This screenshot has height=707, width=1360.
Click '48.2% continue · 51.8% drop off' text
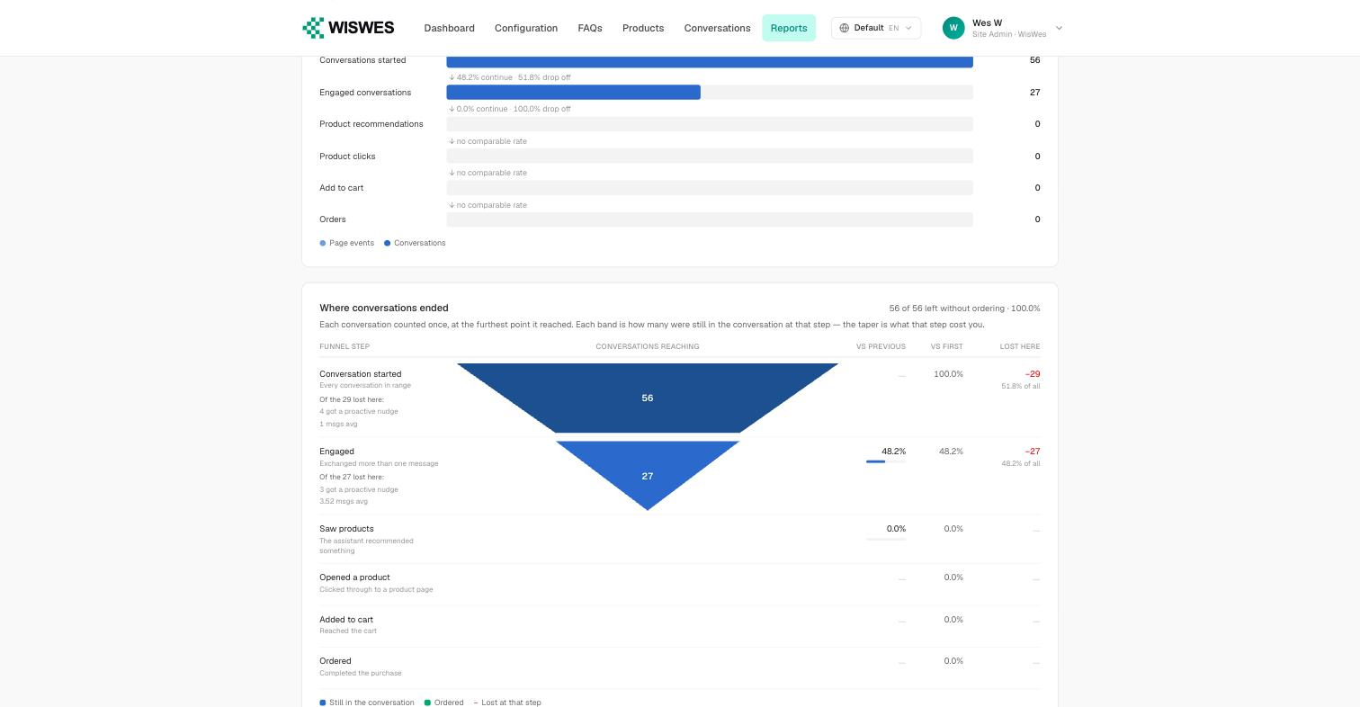pos(514,77)
